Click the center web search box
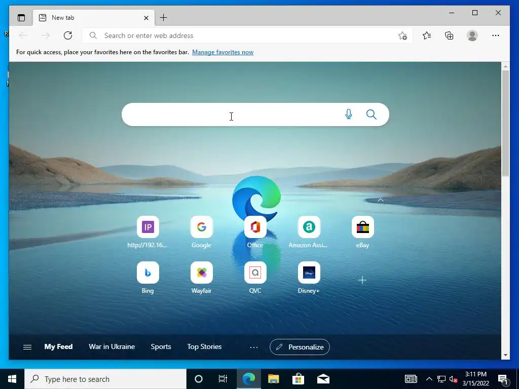This screenshot has height=389, width=519. pos(255,114)
